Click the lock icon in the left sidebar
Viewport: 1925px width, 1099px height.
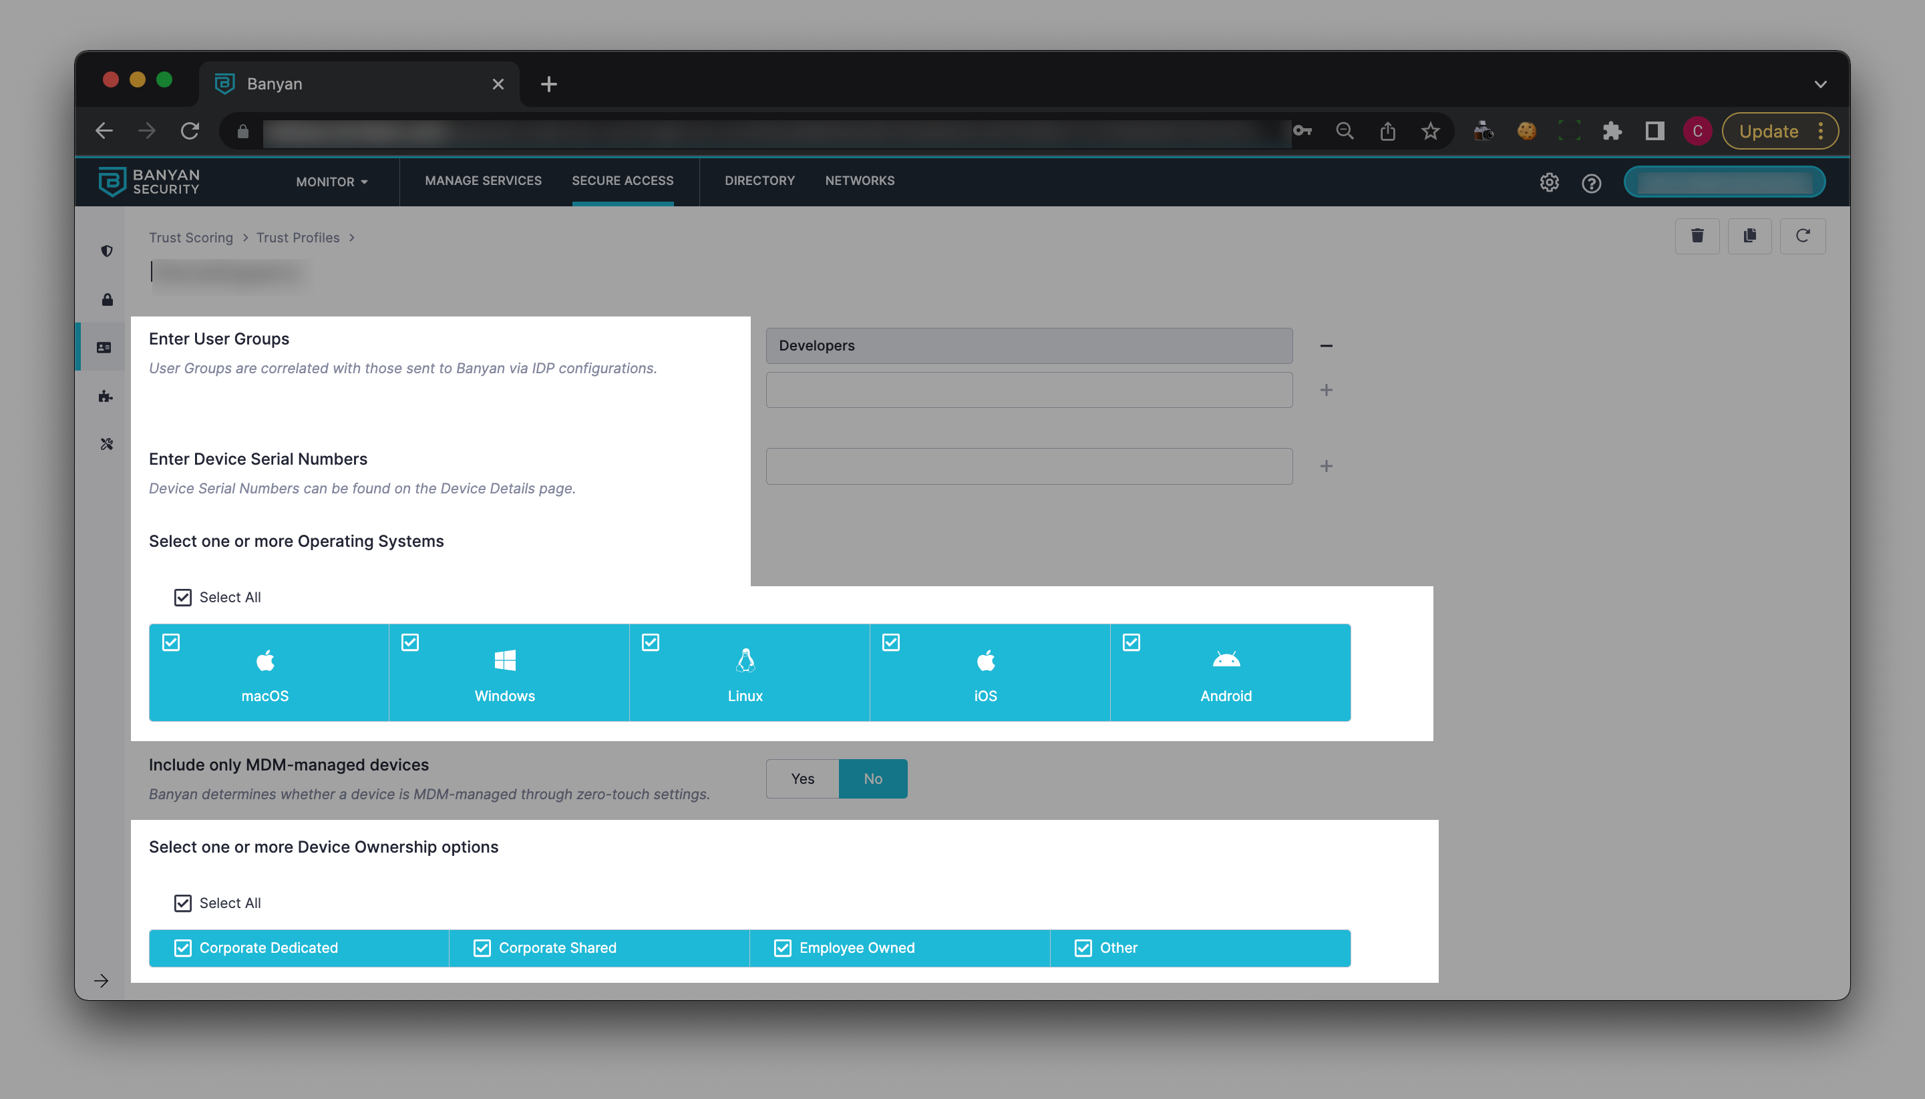click(106, 300)
